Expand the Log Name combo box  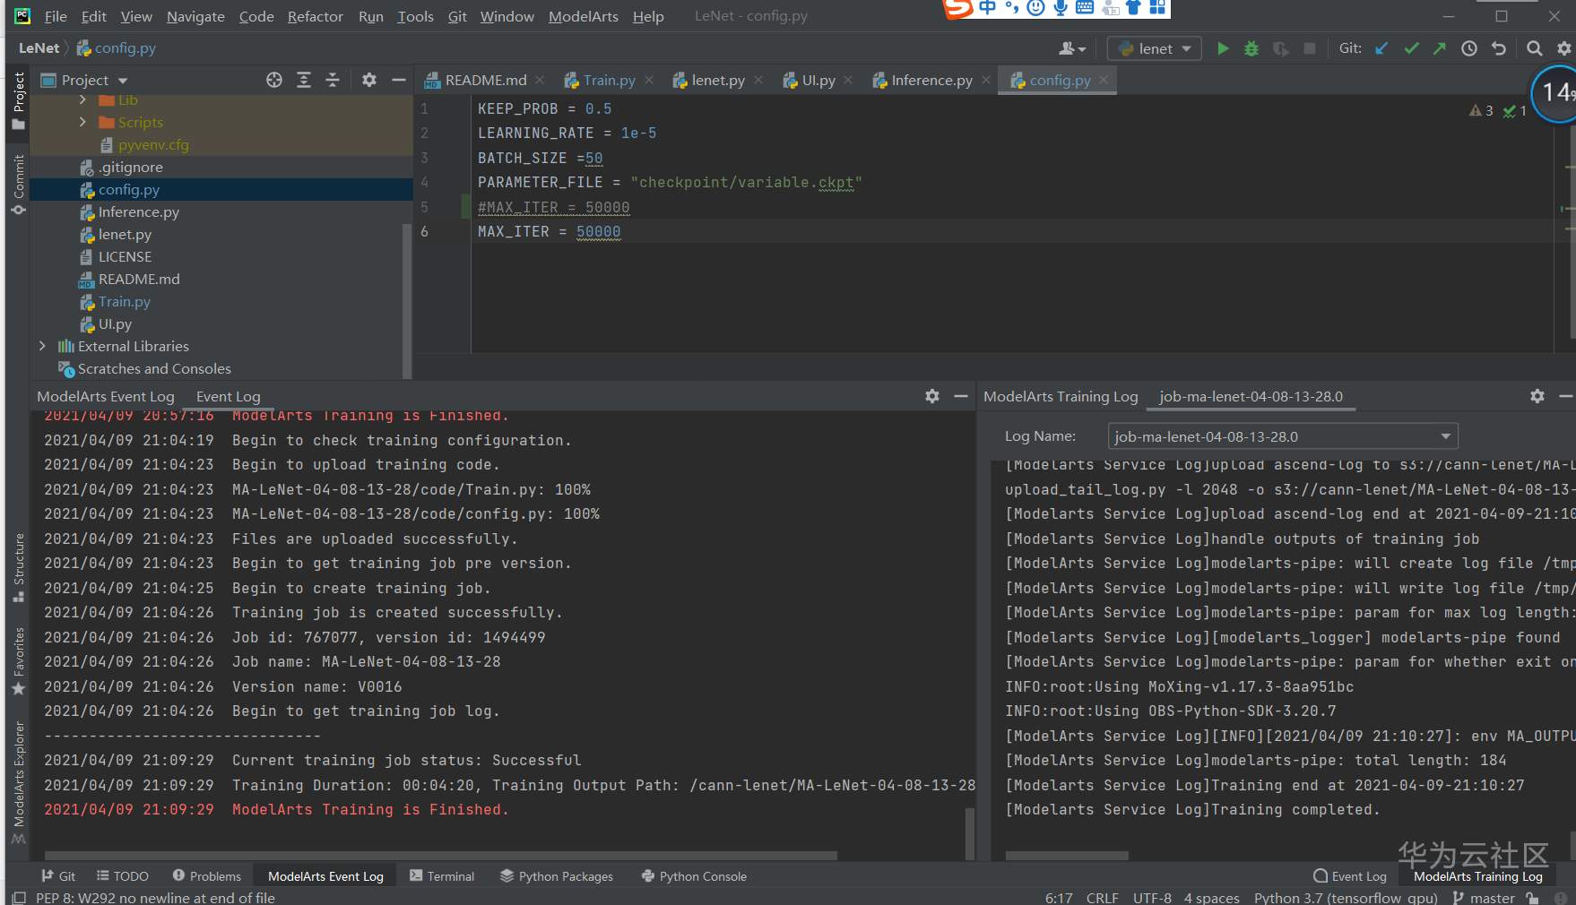(1445, 436)
